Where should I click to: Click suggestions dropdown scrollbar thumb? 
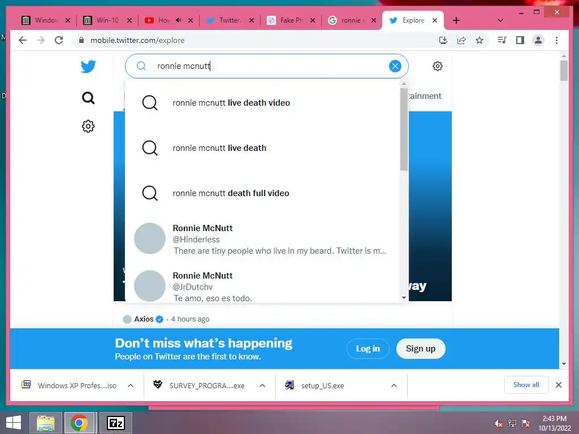pyautogui.click(x=404, y=129)
